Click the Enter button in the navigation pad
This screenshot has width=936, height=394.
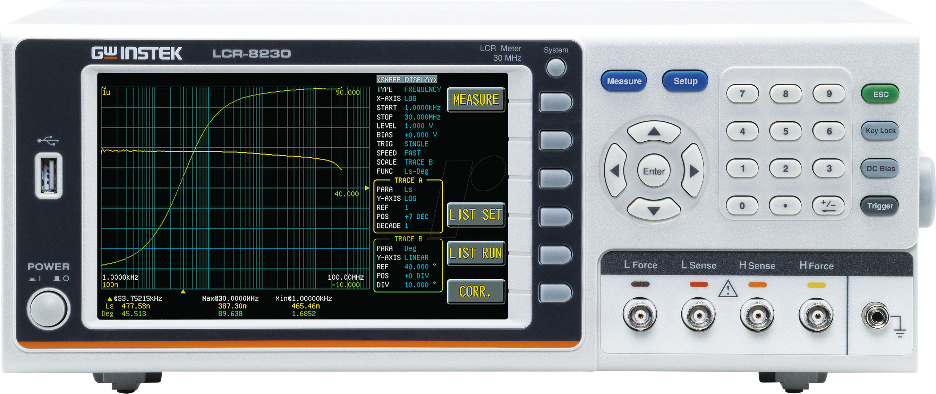654,171
